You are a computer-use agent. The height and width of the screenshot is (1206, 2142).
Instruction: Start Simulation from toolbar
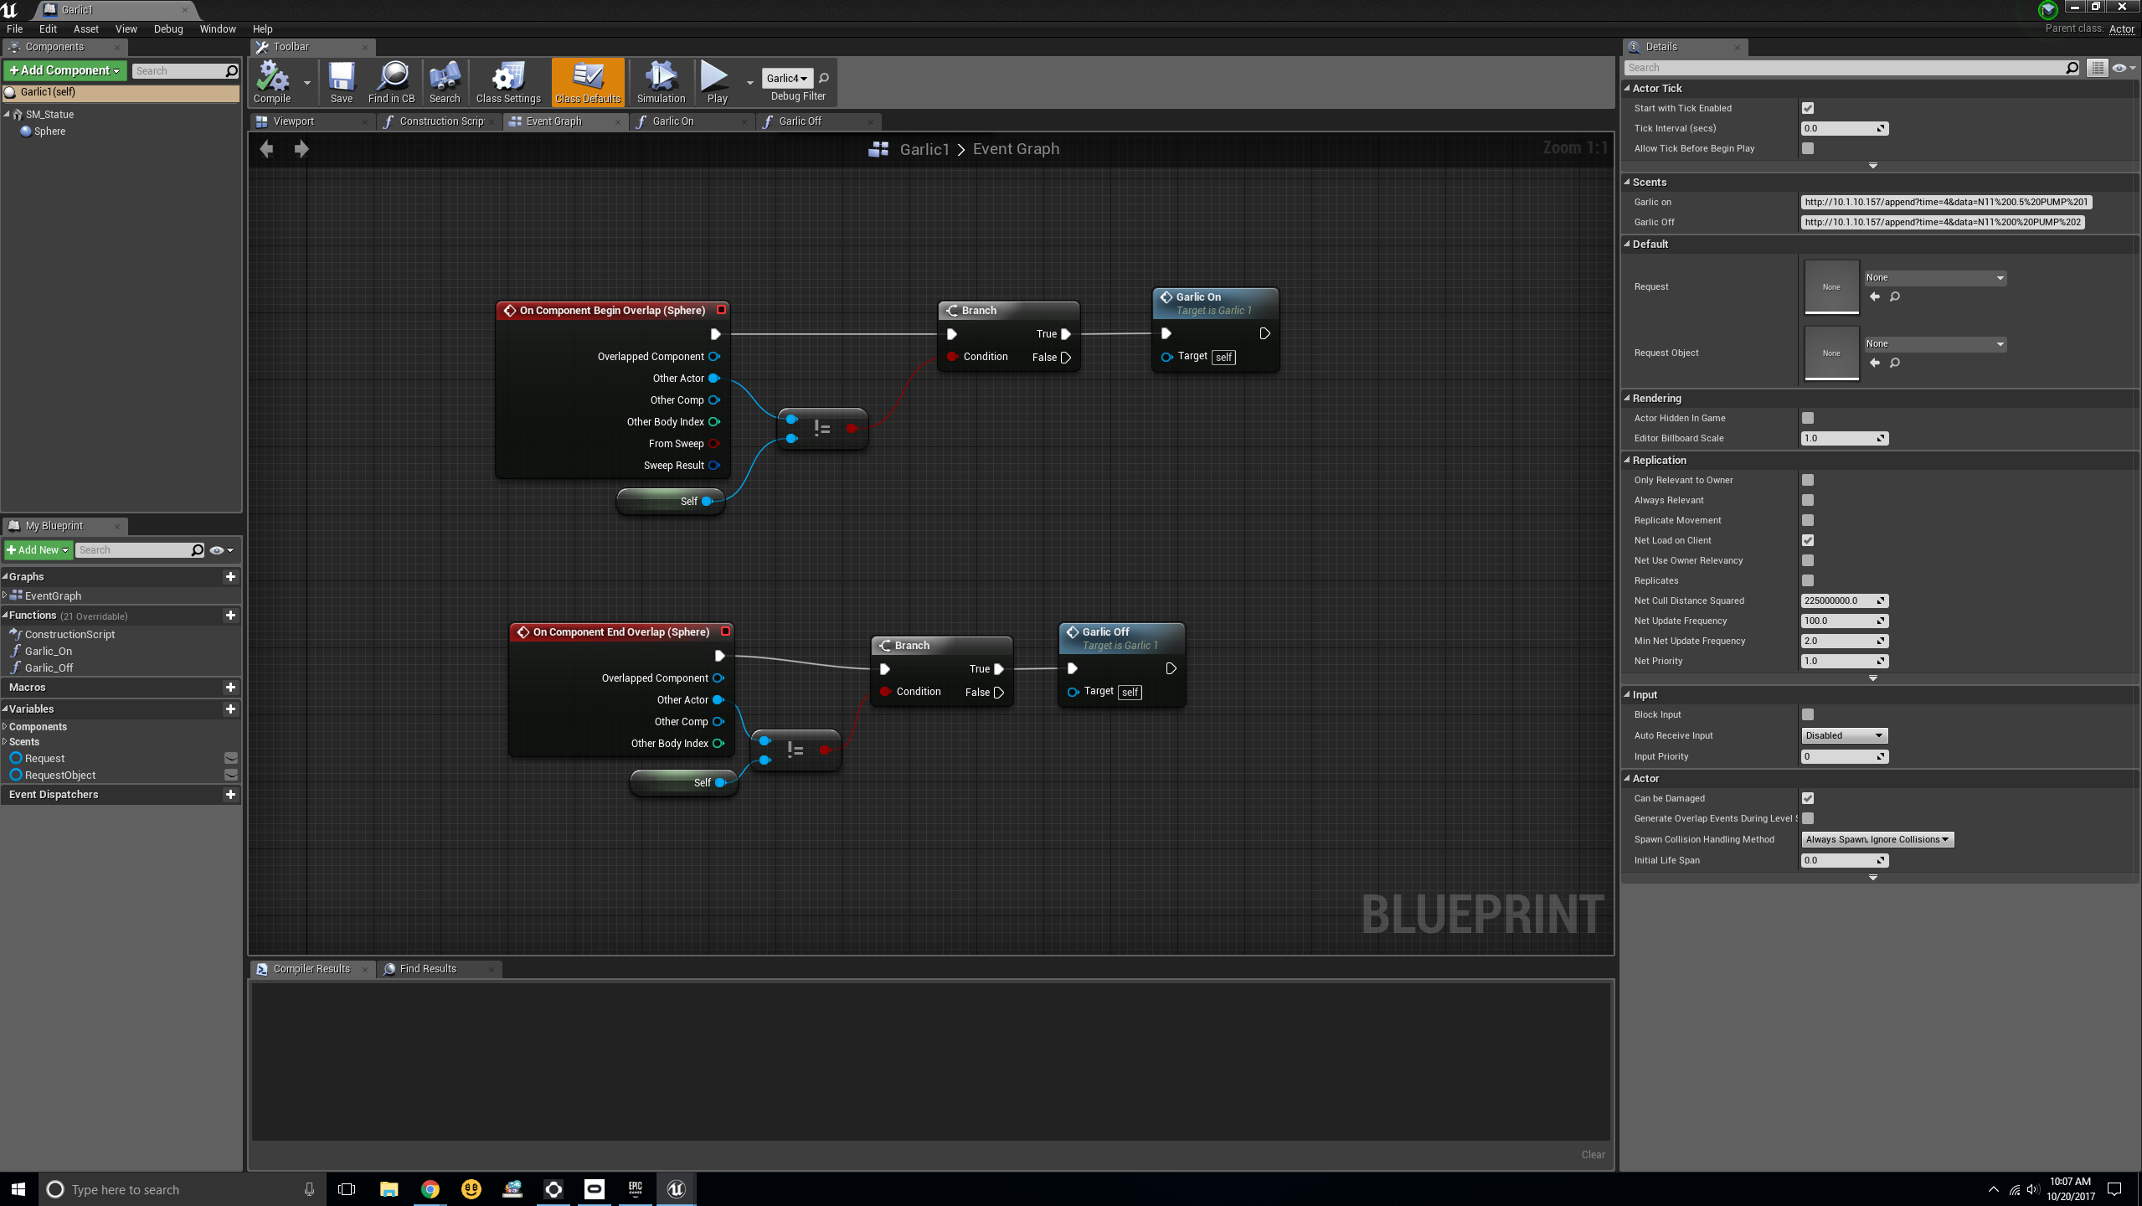coord(661,82)
